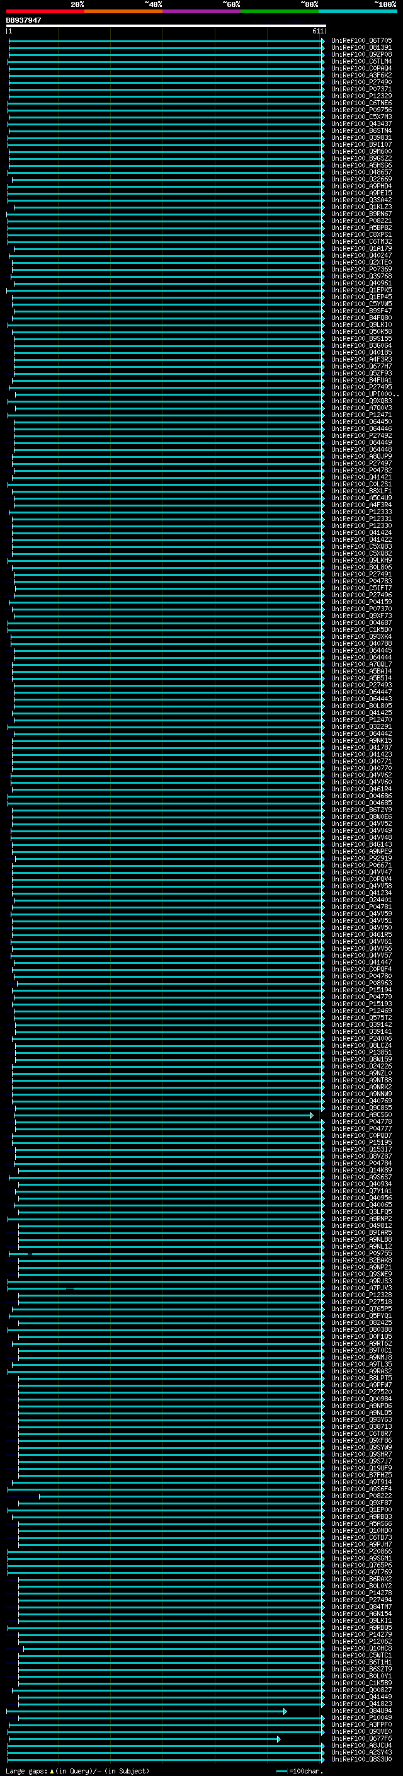Select the label UniRef100_Q40771
Screen dimensions: 403x1776
[x=361, y=761]
